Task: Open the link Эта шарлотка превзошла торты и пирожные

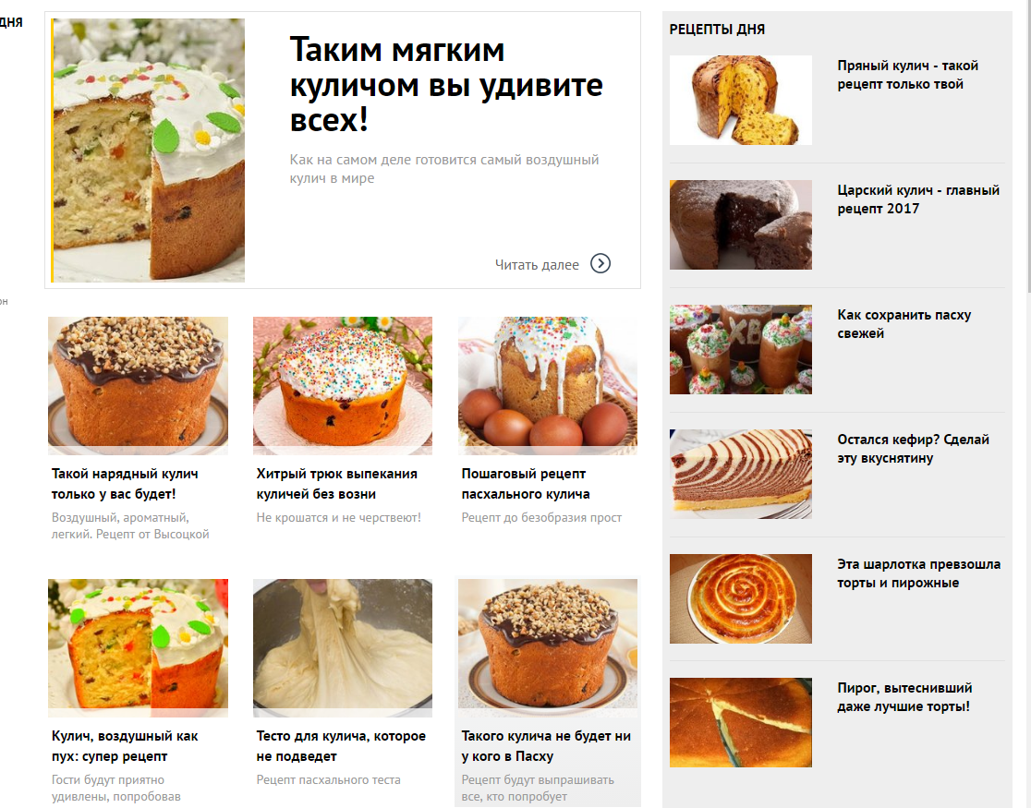Action: (x=918, y=573)
